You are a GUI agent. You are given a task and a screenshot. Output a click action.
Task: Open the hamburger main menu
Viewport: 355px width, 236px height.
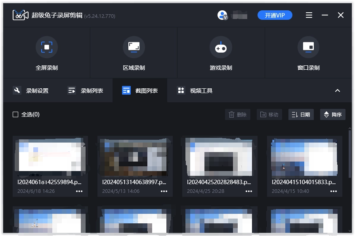click(309, 15)
